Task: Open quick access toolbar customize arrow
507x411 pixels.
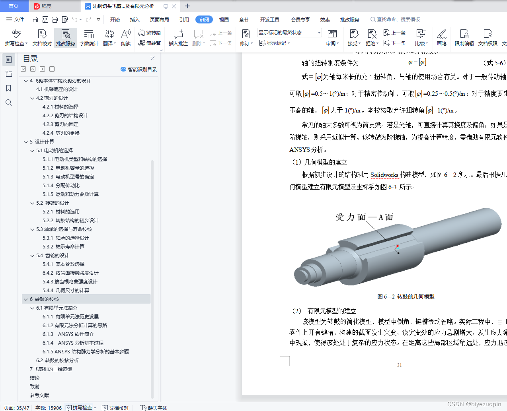Action: (x=98, y=19)
